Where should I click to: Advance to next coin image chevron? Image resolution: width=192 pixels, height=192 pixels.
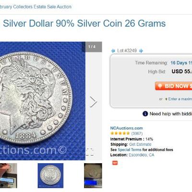(93, 102)
